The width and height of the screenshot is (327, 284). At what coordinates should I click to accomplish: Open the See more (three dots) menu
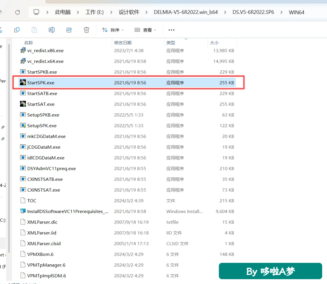point(171,30)
